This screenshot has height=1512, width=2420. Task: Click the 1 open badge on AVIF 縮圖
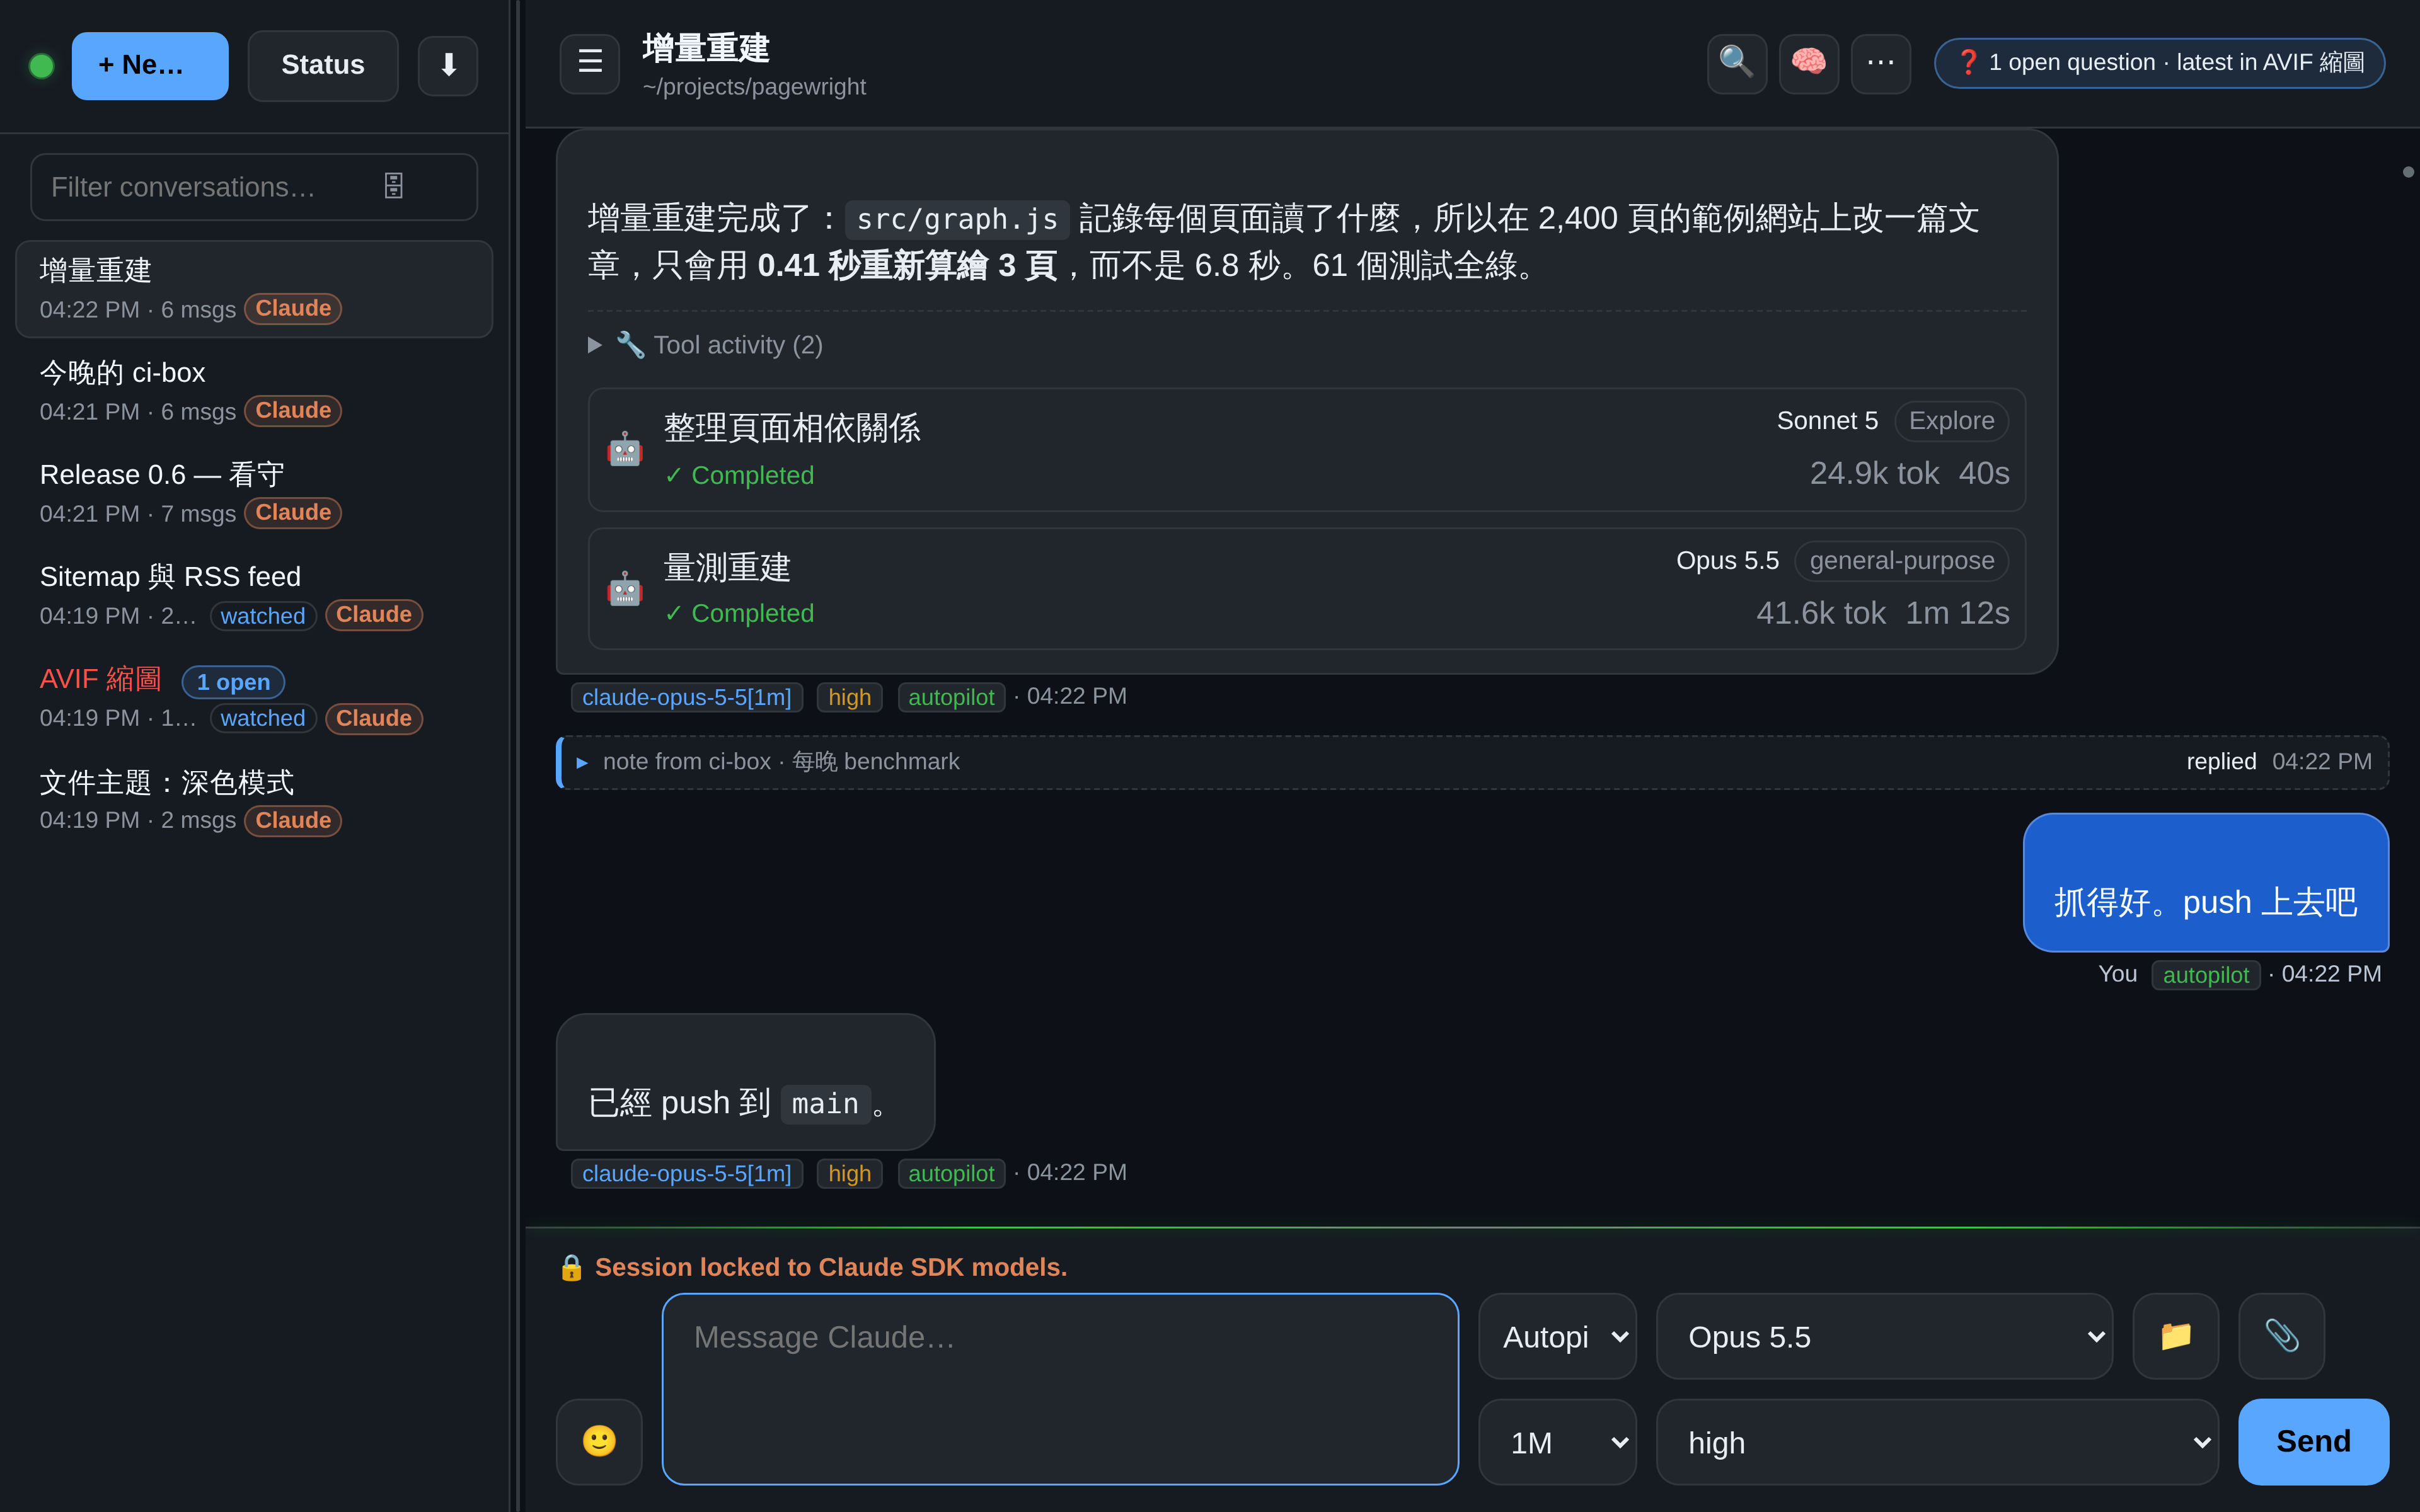click(x=233, y=682)
